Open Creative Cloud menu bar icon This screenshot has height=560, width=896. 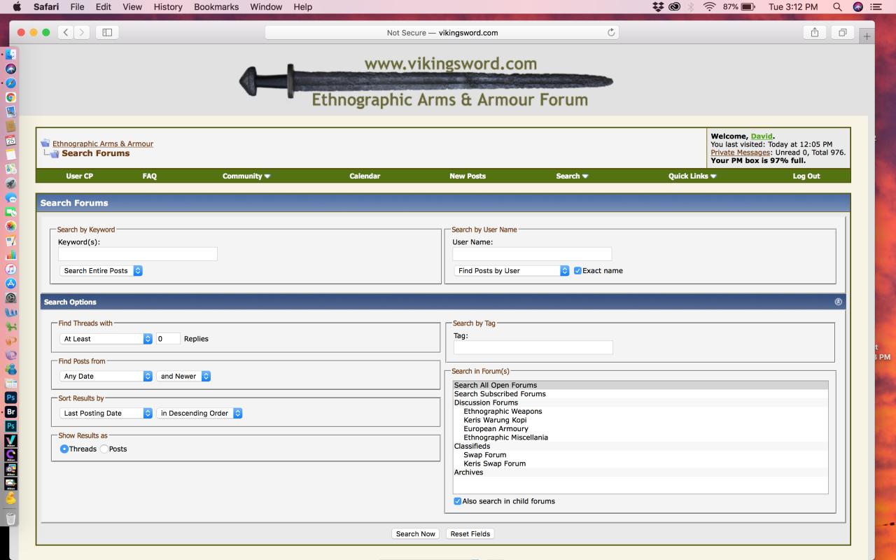(x=675, y=7)
